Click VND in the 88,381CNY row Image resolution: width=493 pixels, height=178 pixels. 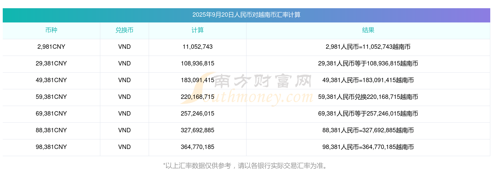pos(124,130)
